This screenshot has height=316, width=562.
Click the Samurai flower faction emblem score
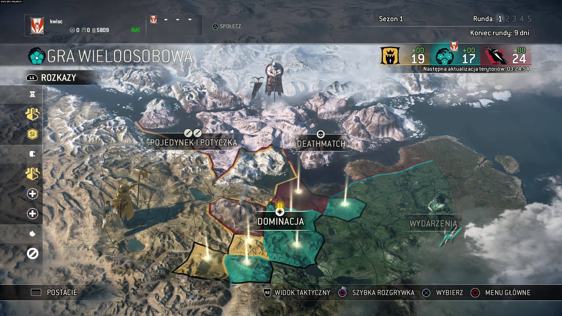445,56
